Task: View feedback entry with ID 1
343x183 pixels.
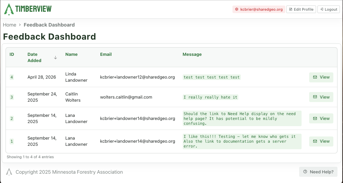Action: pos(321,141)
